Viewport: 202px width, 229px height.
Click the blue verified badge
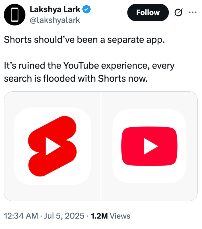(86, 9)
